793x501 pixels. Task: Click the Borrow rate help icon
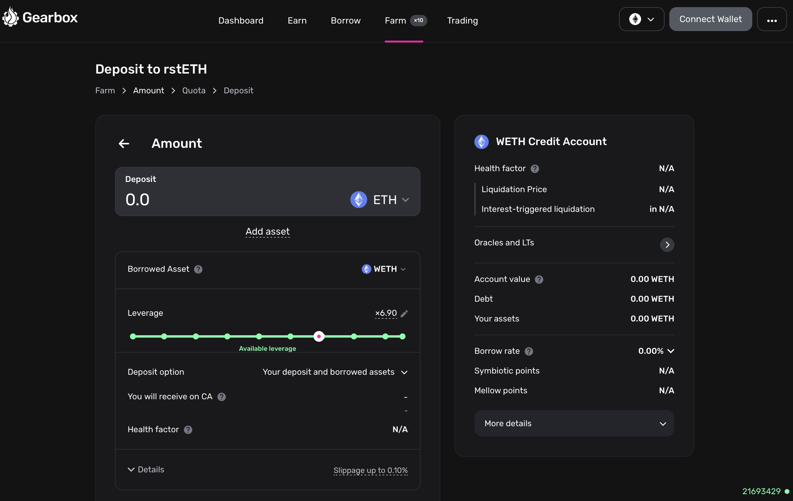(529, 351)
